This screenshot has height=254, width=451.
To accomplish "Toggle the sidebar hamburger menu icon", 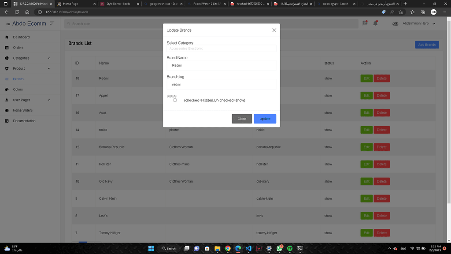I will pyautogui.click(x=52, y=23).
